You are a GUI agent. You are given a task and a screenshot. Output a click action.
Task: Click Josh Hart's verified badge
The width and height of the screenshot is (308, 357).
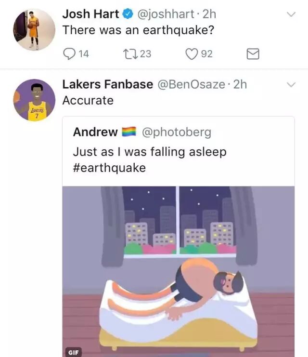tap(128, 14)
